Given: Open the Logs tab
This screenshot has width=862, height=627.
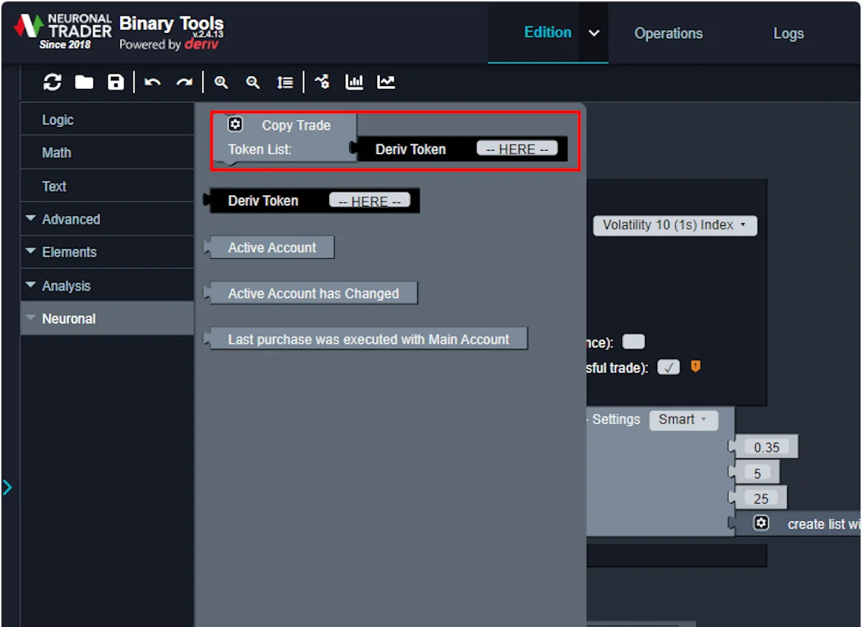Looking at the screenshot, I should [x=788, y=34].
